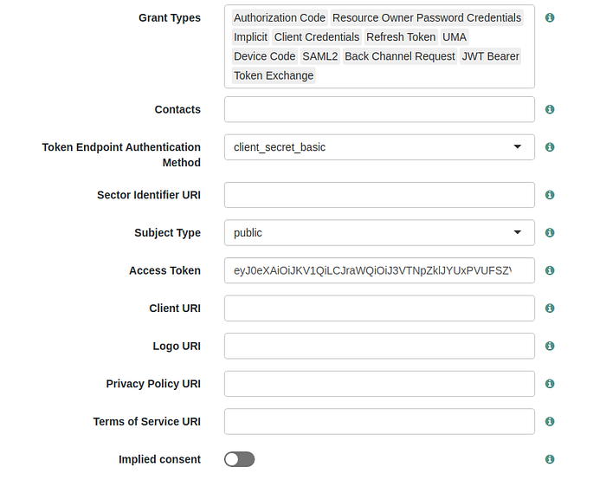Show help for Token Endpoint Authentication Method

click(550, 147)
